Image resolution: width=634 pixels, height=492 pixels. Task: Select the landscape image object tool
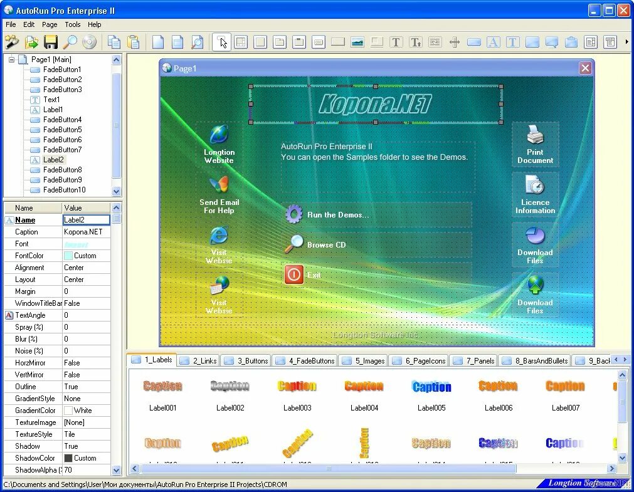pyautogui.click(x=357, y=42)
